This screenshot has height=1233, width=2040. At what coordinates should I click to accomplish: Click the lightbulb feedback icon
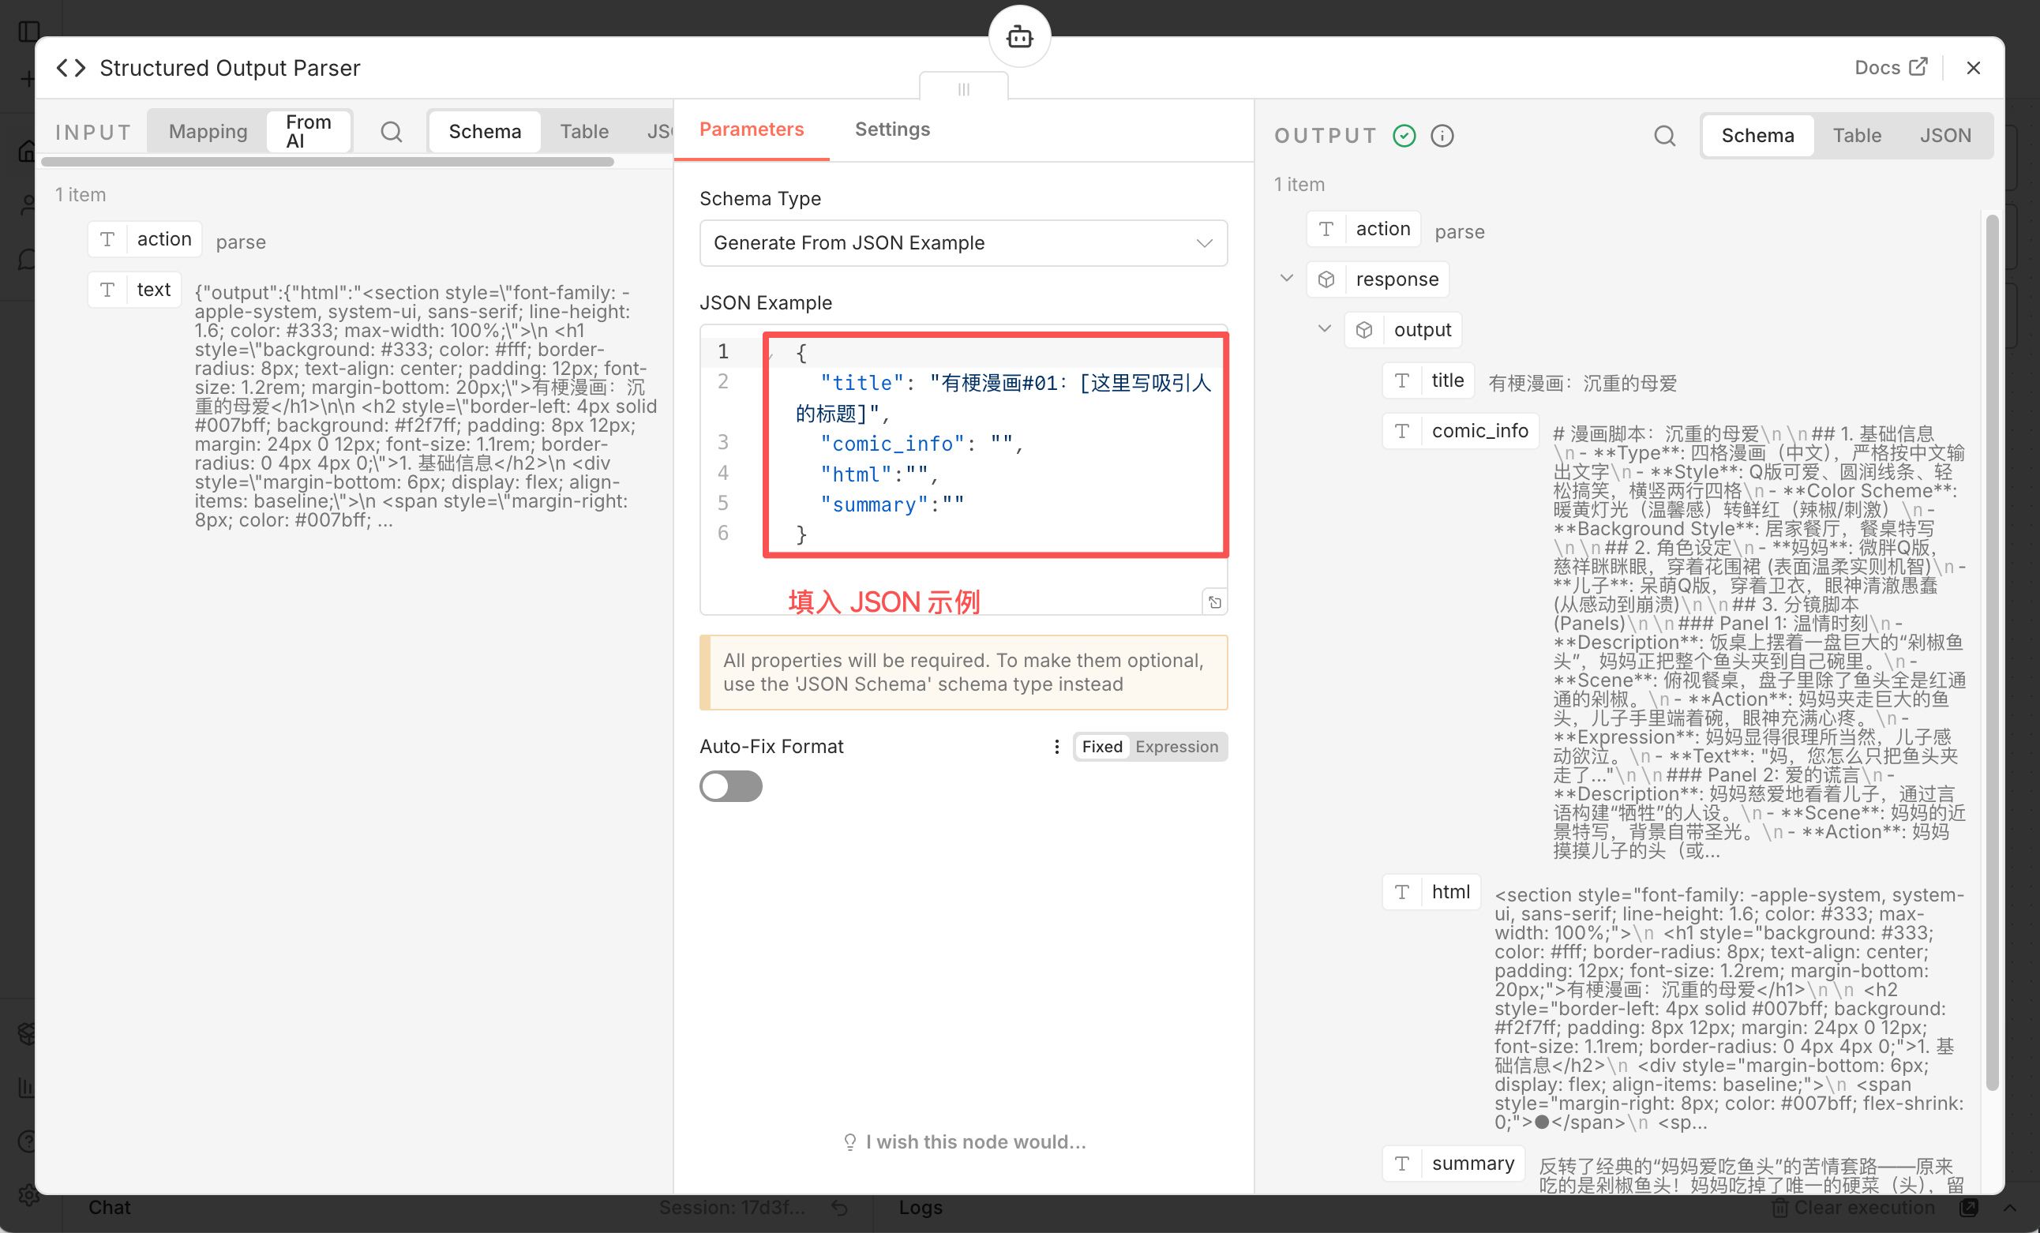click(x=849, y=1142)
